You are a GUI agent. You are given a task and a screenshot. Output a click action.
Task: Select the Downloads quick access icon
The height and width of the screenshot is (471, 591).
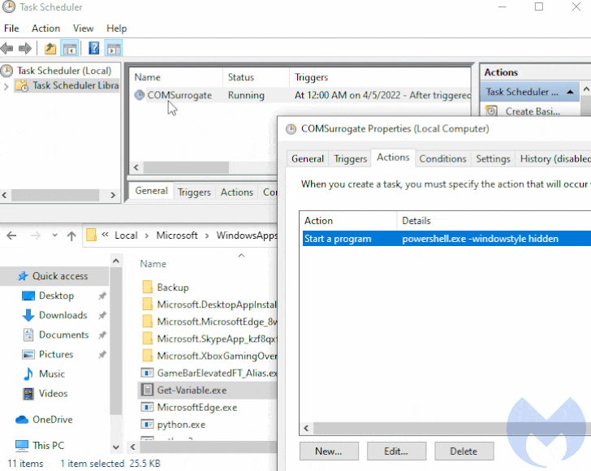pyautogui.click(x=28, y=315)
